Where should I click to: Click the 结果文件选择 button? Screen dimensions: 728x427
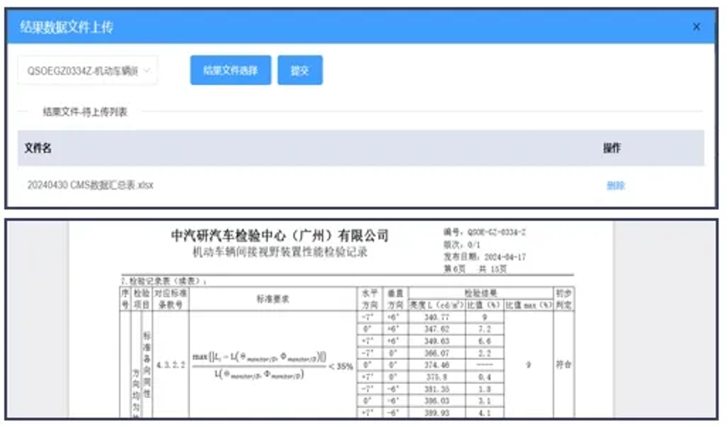(230, 71)
